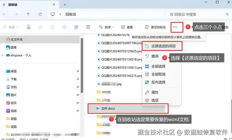Refresh the Recycle Bin view
Screen dimensions: 232x140
(40, 14)
